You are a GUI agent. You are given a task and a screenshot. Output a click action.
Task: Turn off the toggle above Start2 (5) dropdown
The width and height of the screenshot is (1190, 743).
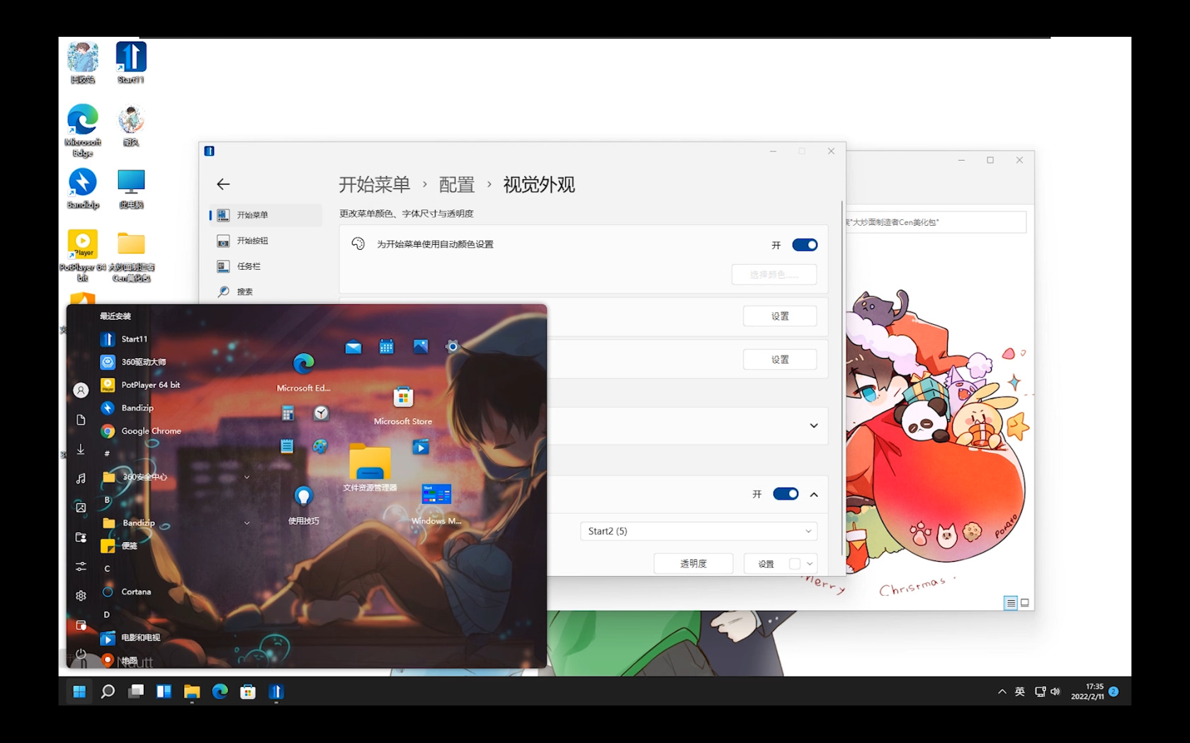(785, 494)
